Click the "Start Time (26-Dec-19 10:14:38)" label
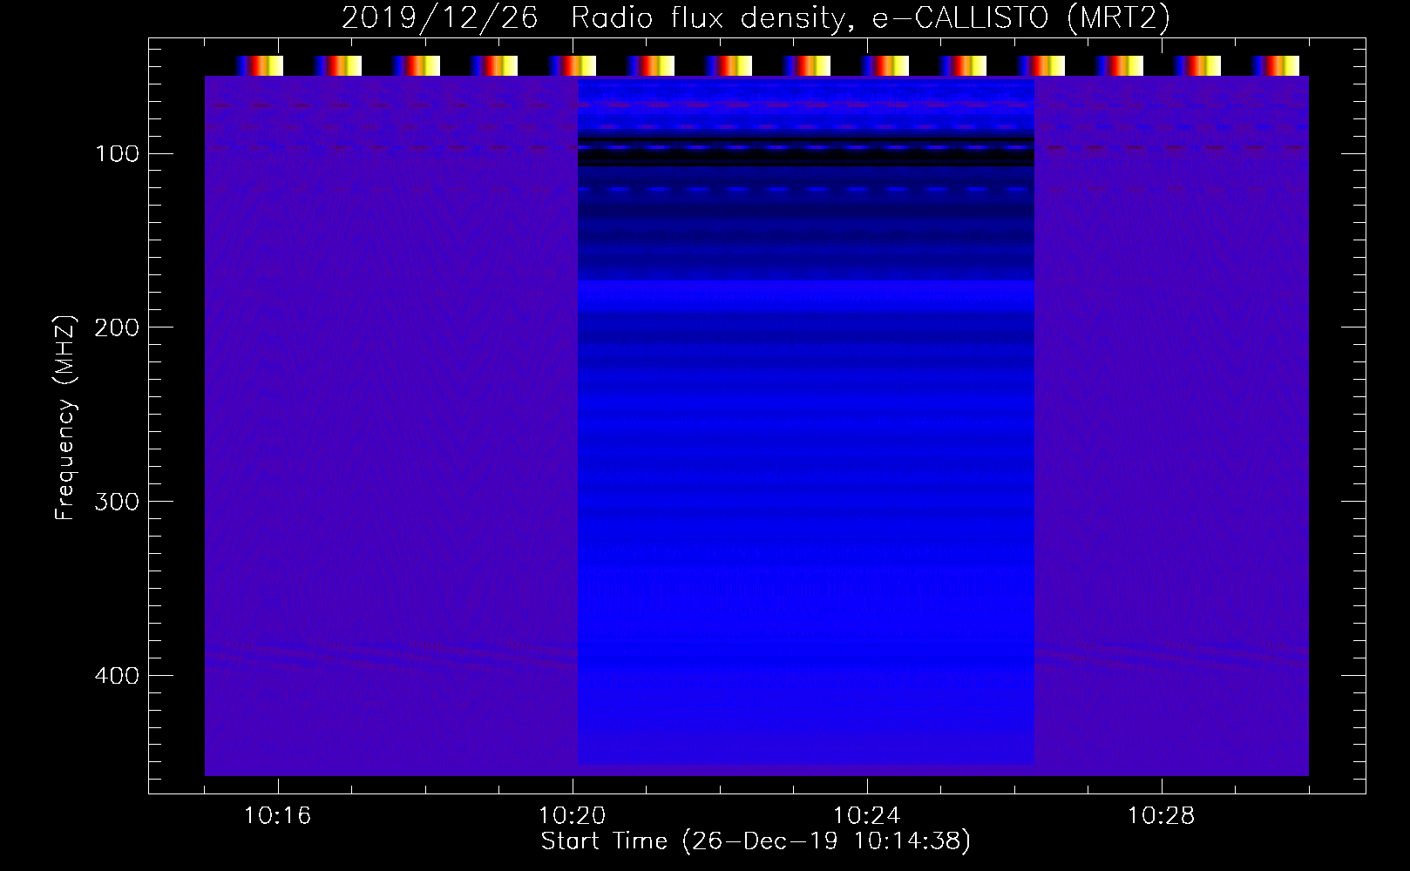The width and height of the screenshot is (1410, 871). pos(756,841)
